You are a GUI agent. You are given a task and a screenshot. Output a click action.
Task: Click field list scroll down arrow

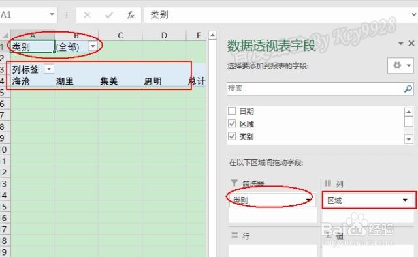click(409, 139)
